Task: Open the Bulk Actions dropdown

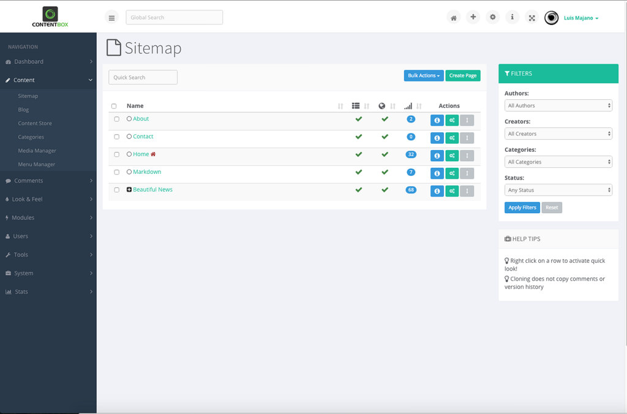Action: click(x=424, y=75)
